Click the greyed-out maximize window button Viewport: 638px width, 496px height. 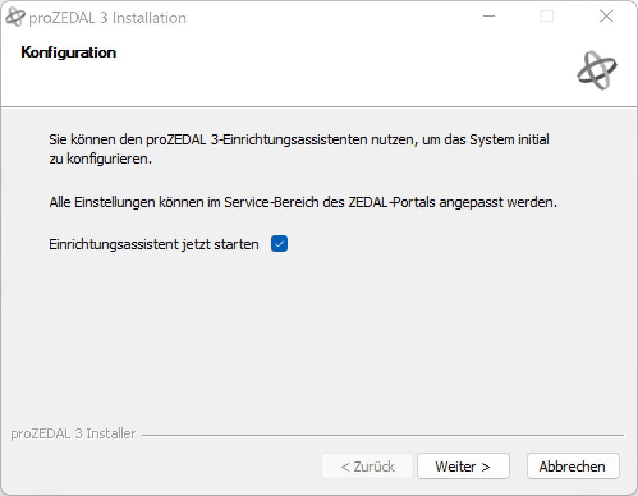pyautogui.click(x=547, y=17)
